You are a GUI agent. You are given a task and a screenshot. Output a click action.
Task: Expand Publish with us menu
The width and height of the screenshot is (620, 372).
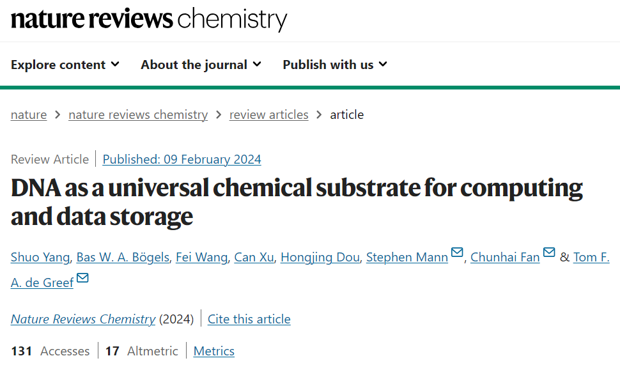click(x=335, y=65)
